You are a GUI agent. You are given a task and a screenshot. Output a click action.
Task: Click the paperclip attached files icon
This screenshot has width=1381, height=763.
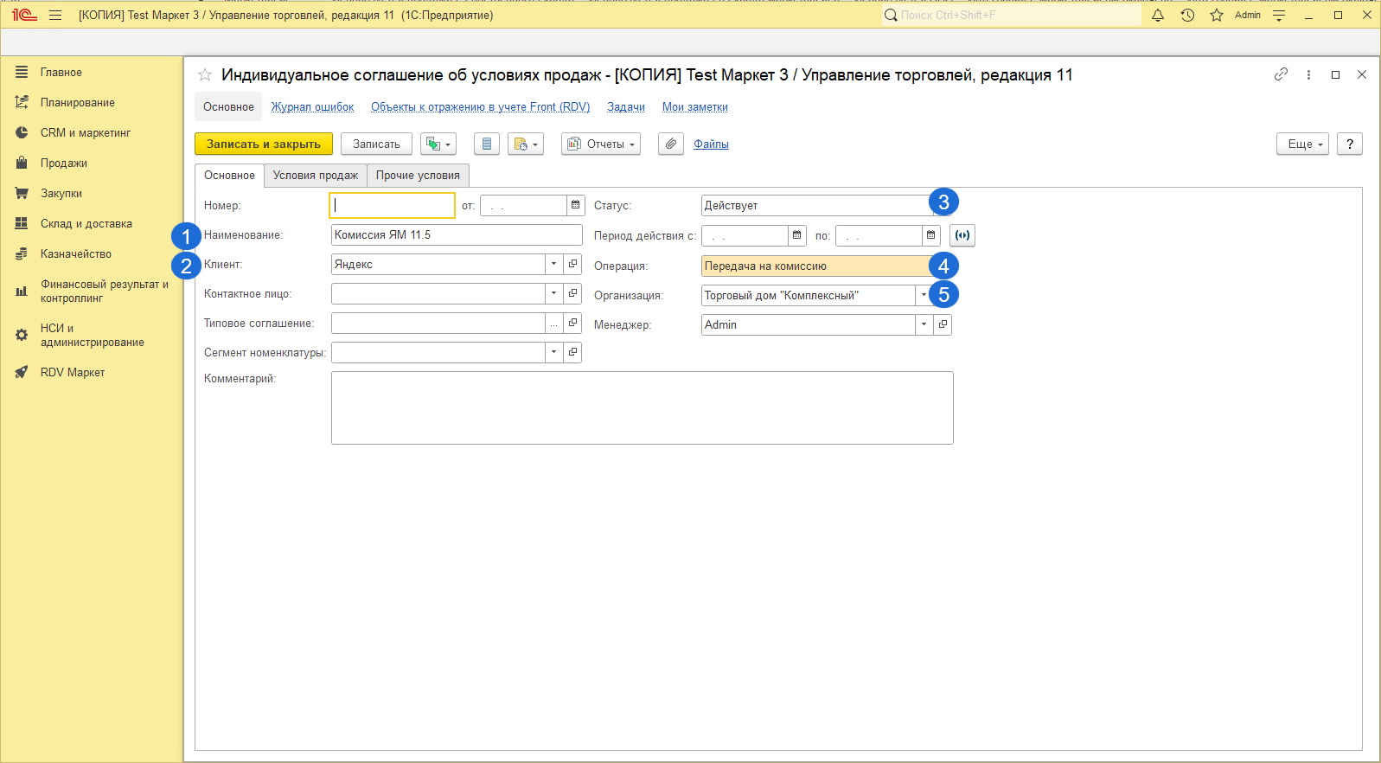(670, 144)
